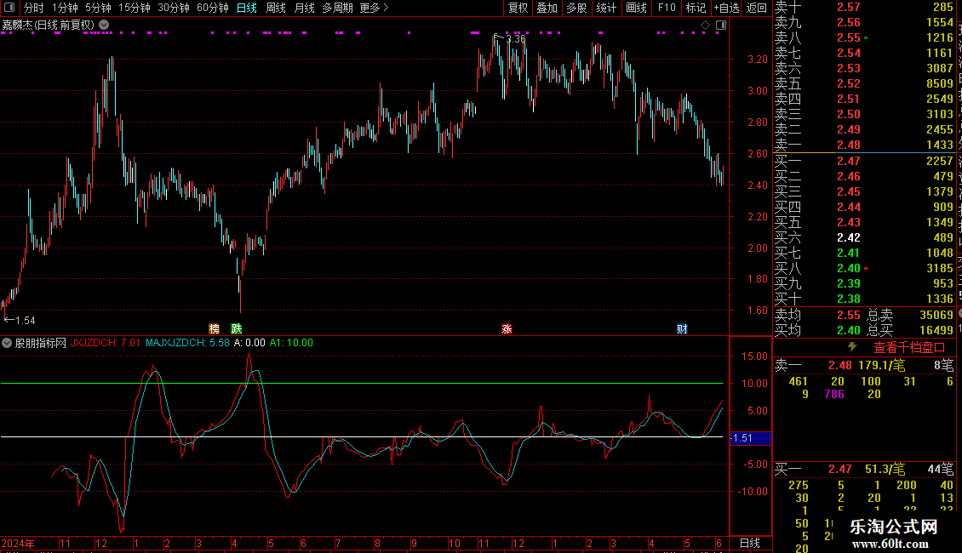This screenshot has width=962, height=553.
Task: Click the 统计 statistics button
Action: [606, 8]
